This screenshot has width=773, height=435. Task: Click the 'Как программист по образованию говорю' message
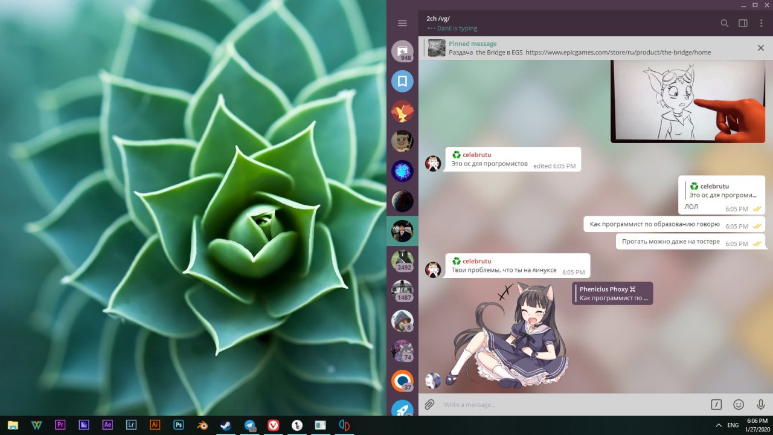coord(674,224)
